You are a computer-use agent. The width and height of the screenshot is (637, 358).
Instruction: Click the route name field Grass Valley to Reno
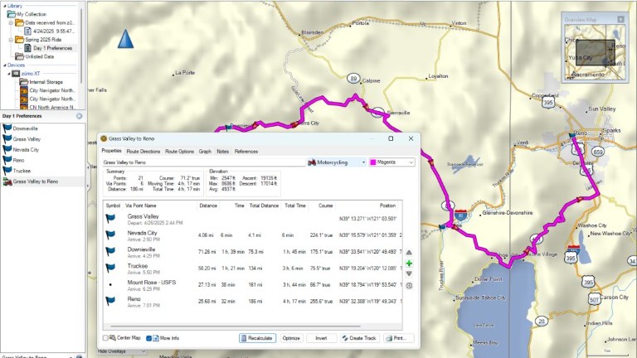point(203,162)
